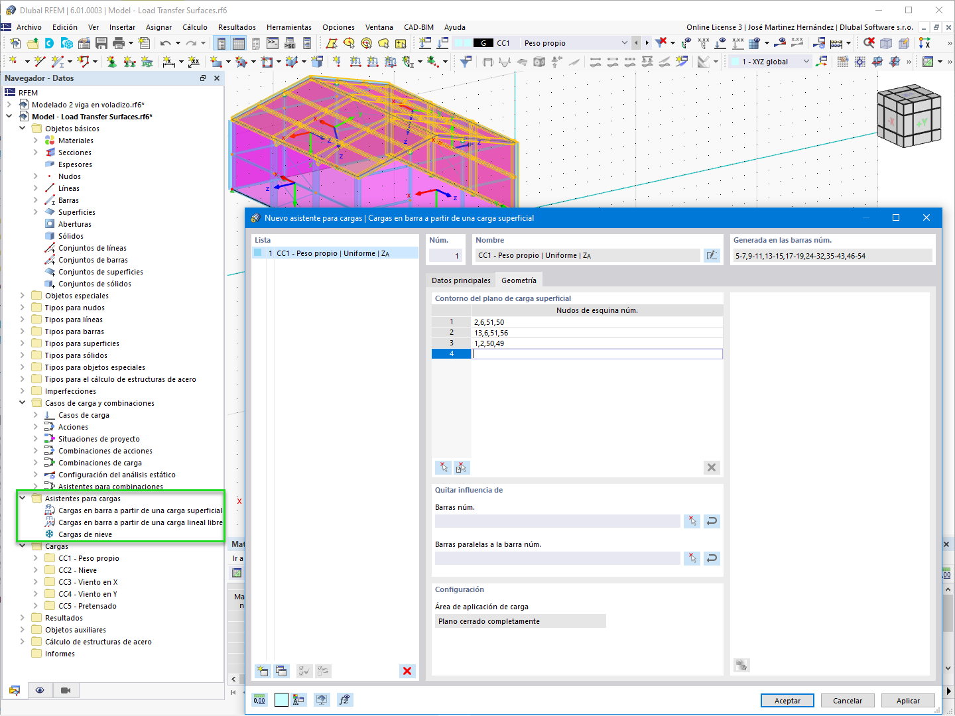Open the edit Nombre pencil icon in the dialog

(x=712, y=255)
